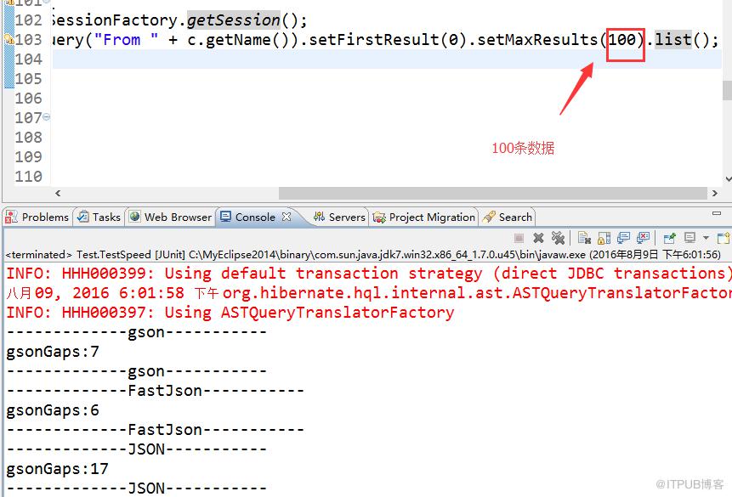Click the editor's left scroll arrow
The image size is (732, 497).
(x=58, y=193)
